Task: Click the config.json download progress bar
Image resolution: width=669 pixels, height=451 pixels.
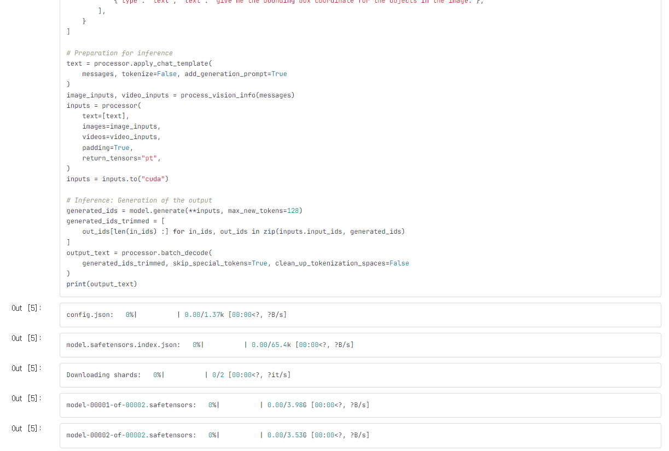Action: tap(157, 315)
